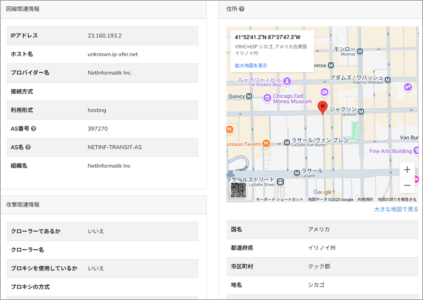
Task: Click the help icon next to AS名
Action: 28,147
